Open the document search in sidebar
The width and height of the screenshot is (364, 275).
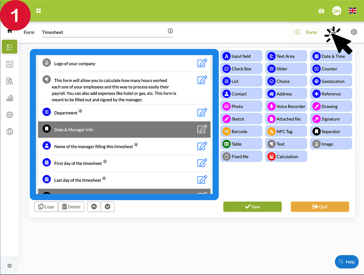[9, 81]
